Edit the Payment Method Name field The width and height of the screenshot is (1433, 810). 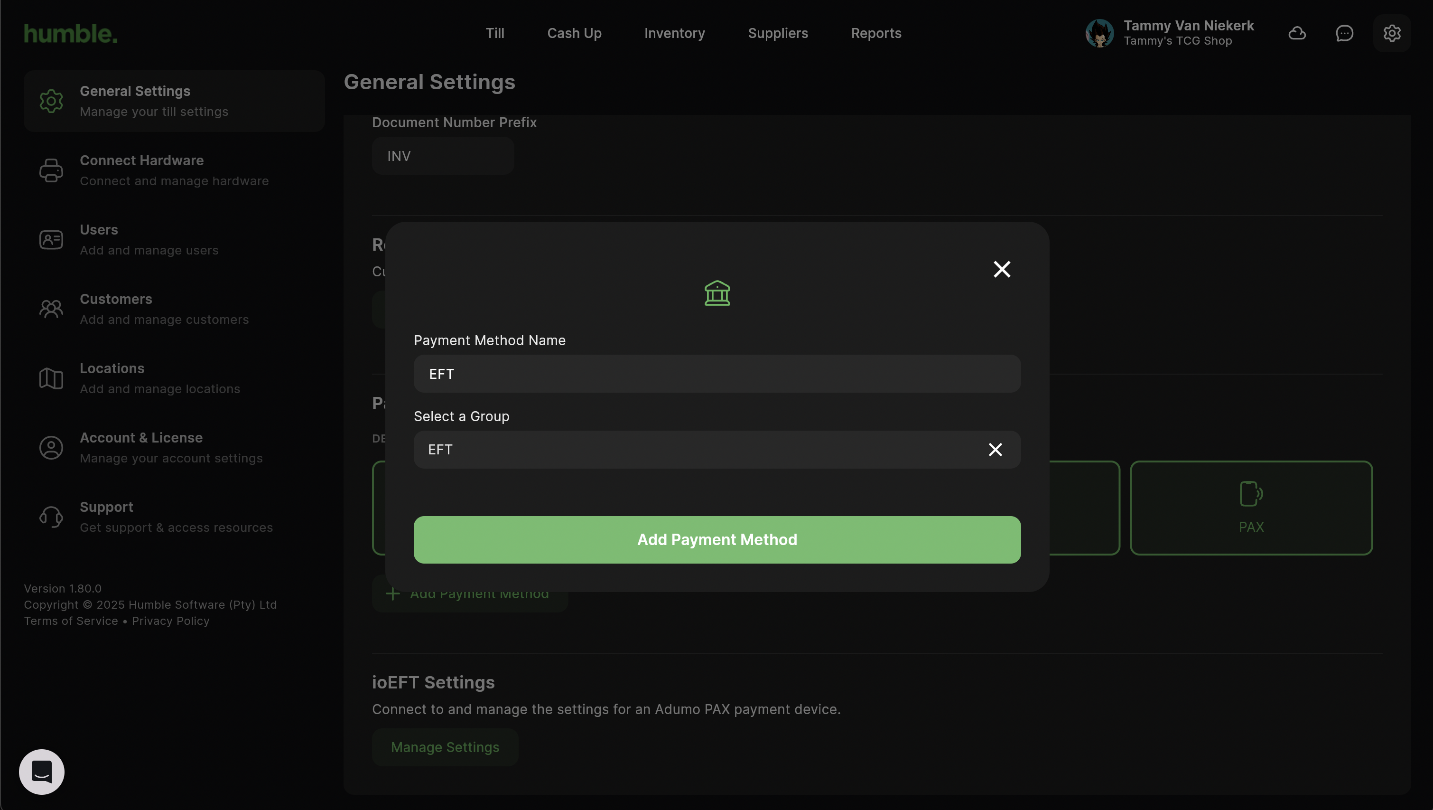point(716,374)
